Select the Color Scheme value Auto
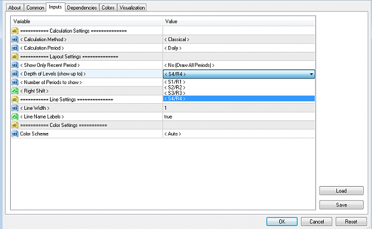 coord(173,134)
